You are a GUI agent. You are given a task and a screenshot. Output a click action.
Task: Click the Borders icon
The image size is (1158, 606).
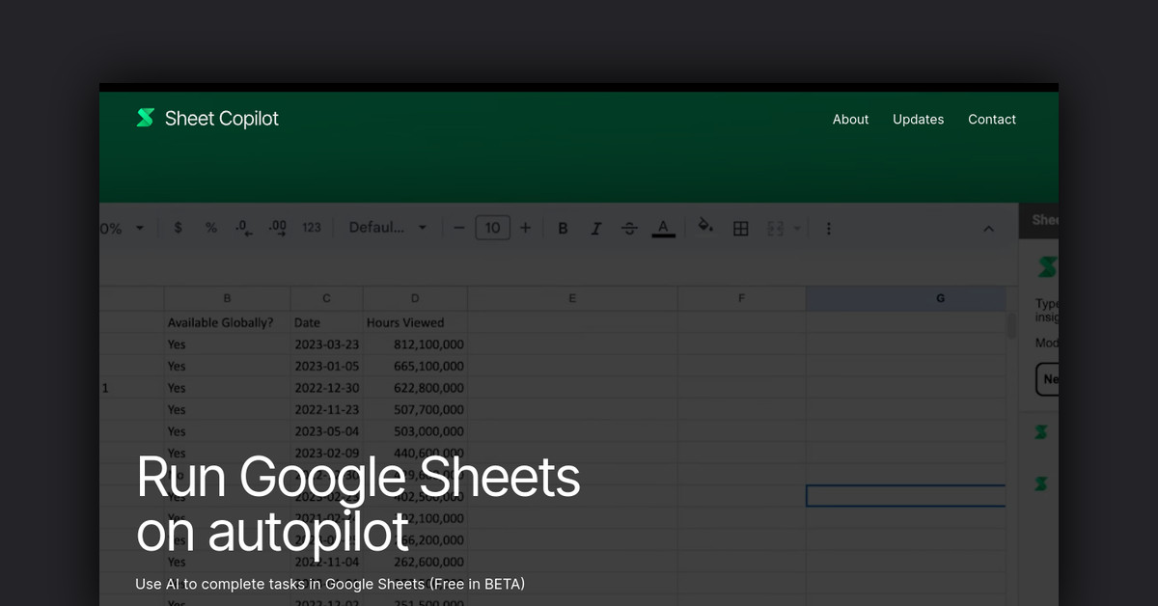pos(740,228)
